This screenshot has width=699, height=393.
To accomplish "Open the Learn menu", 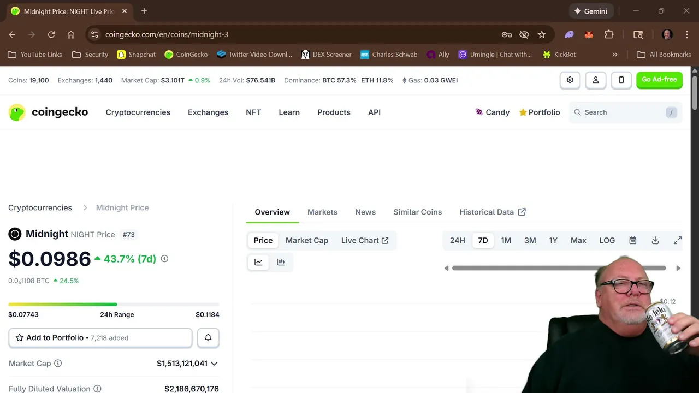I will pos(289,112).
